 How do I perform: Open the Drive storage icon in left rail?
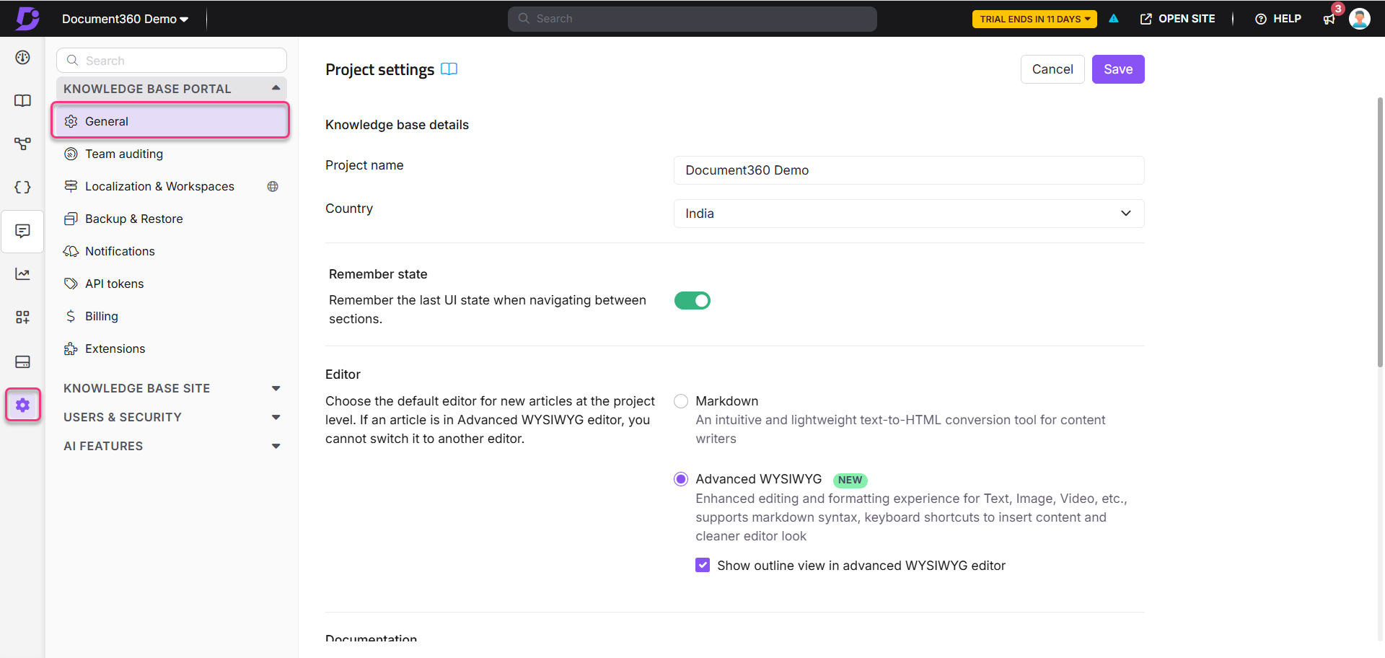coord(23,361)
